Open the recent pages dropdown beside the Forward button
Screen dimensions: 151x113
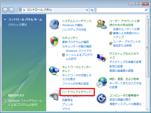tap(16, 10)
